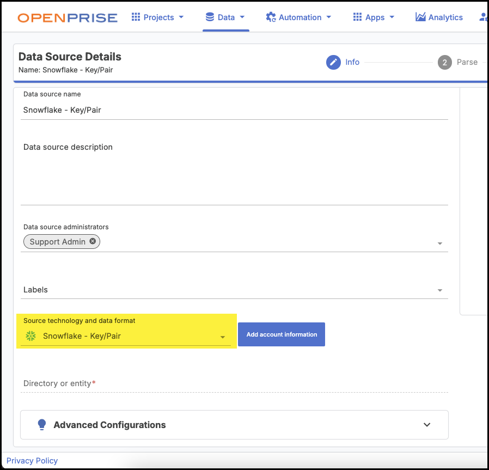
Task: Click the Snowflake logo icon
Action: pos(30,336)
